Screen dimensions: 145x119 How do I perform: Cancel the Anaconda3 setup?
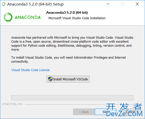tap(130, 112)
